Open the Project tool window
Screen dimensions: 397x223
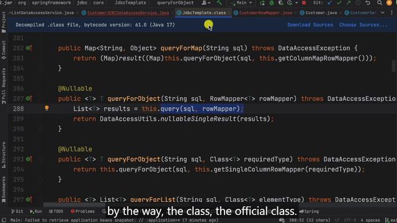tap(4, 22)
